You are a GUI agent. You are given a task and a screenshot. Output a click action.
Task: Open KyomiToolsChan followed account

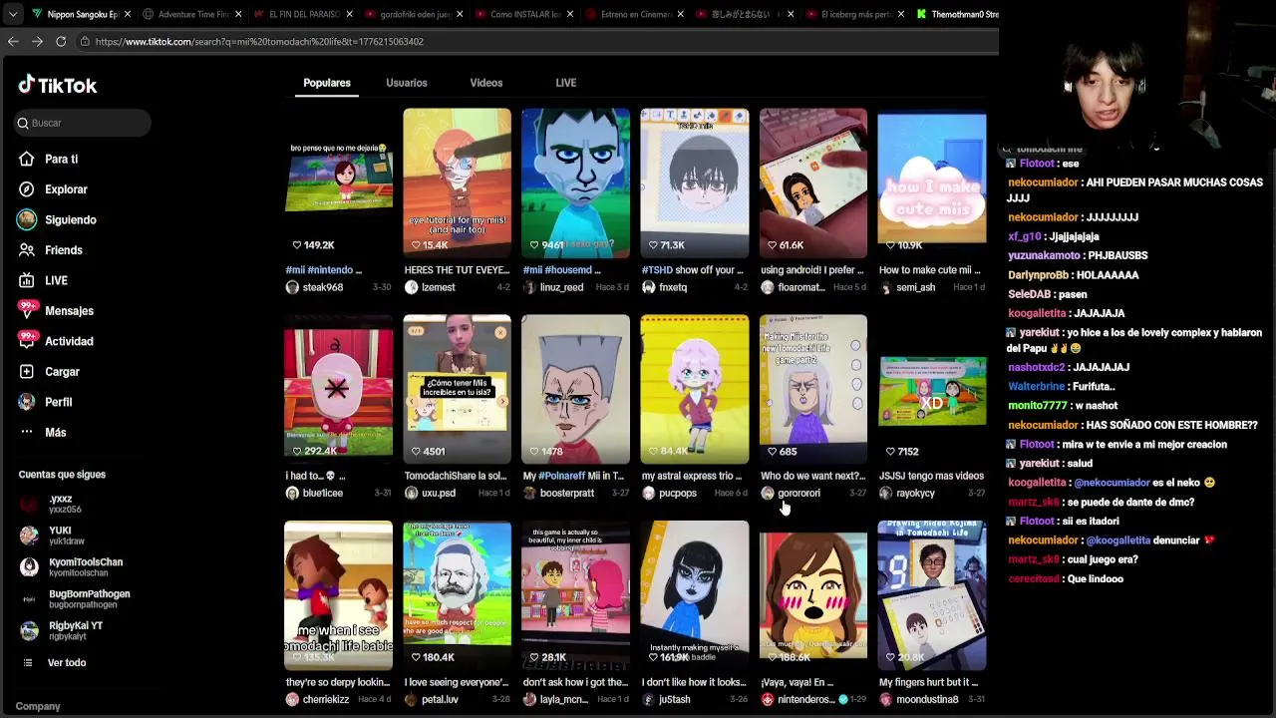tap(72, 566)
